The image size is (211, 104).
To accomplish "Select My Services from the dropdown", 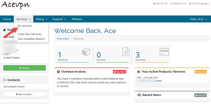I will pos(25,26).
